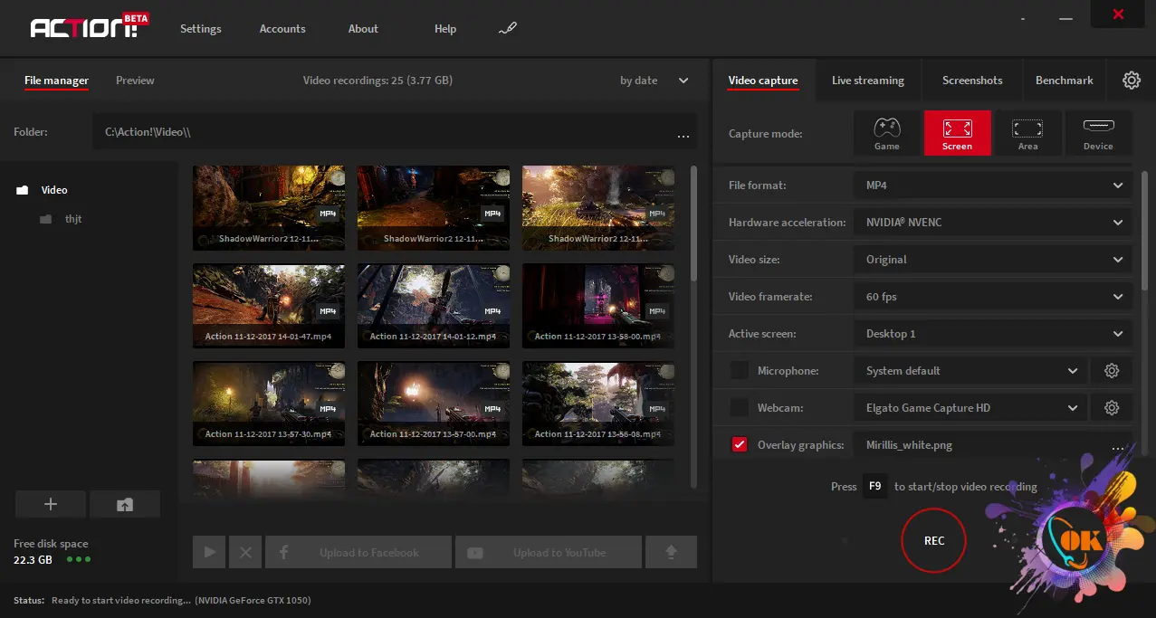
Task: Select recording Action 11-12-2017 13-57-00.mp4
Action: (434, 404)
